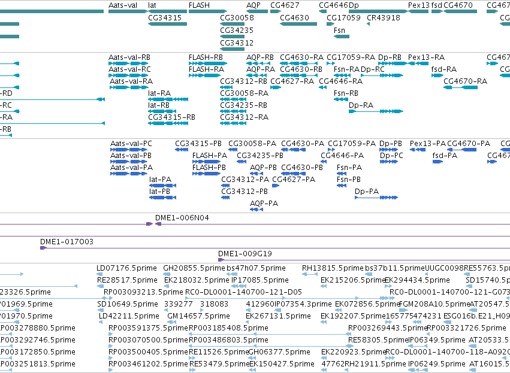Viewport: 510px width, 373px height.
Task: Select transcript CG34312-RA
Action: tap(245, 117)
